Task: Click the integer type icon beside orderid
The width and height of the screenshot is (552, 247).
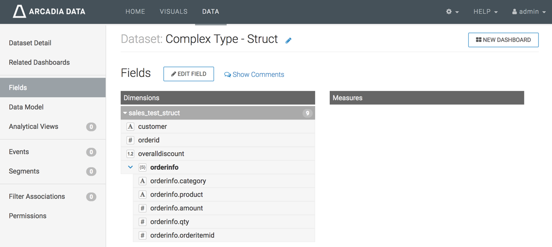Action: (130, 140)
